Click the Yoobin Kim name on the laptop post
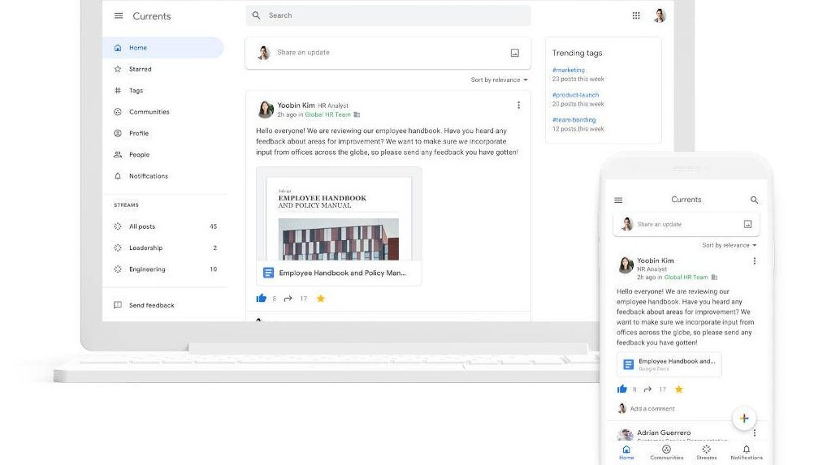The image size is (827, 465). click(x=296, y=105)
